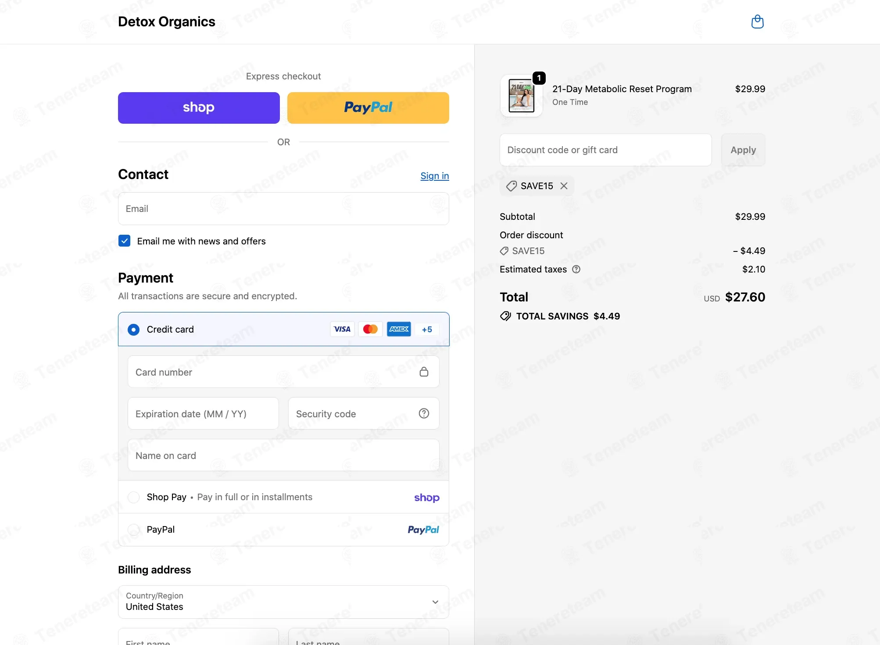Select the Shop Pay payment option
This screenshot has height=645, width=880.
point(133,497)
